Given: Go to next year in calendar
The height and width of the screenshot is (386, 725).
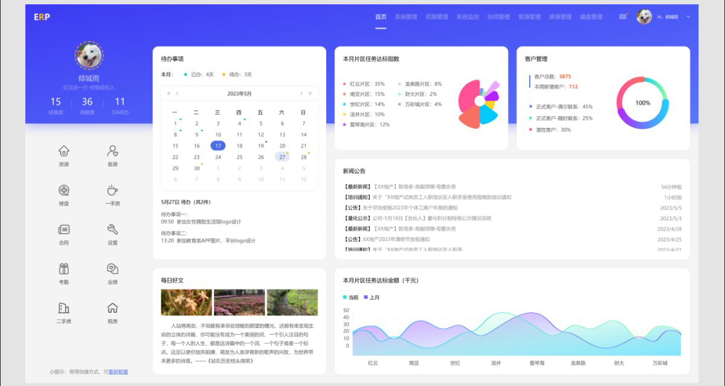Looking at the screenshot, I should point(310,94).
